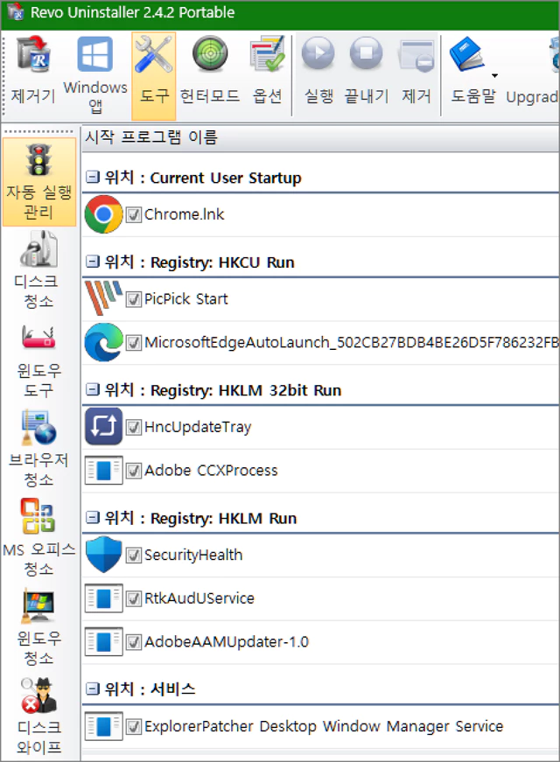The width and height of the screenshot is (560, 762).
Task: Click the Chrome icon in startup list
Action: 103,214
